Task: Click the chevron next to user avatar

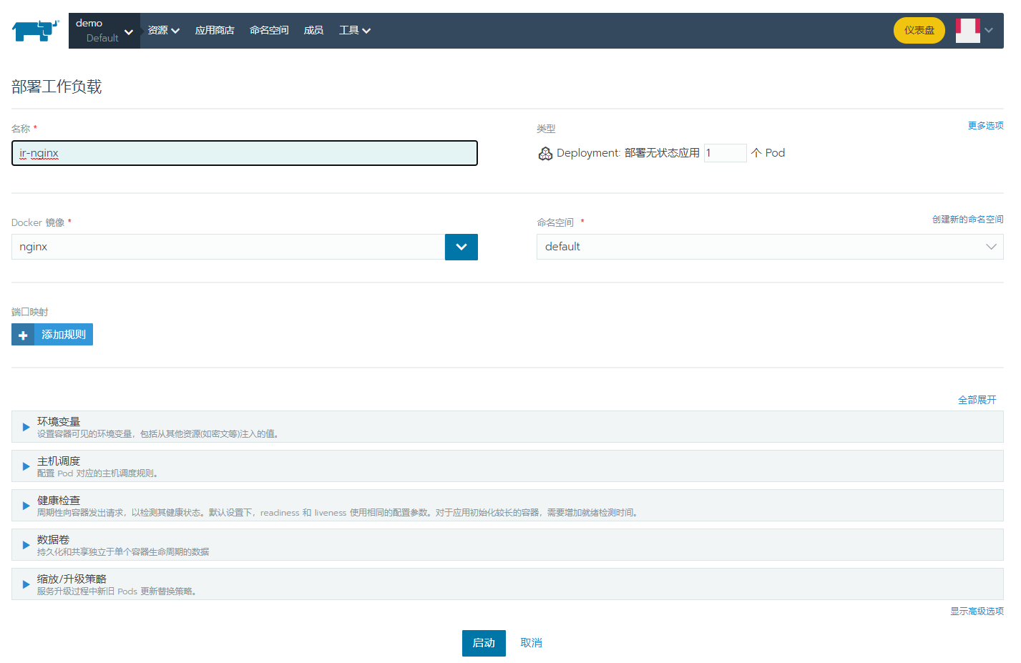Action: click(989, 31)
